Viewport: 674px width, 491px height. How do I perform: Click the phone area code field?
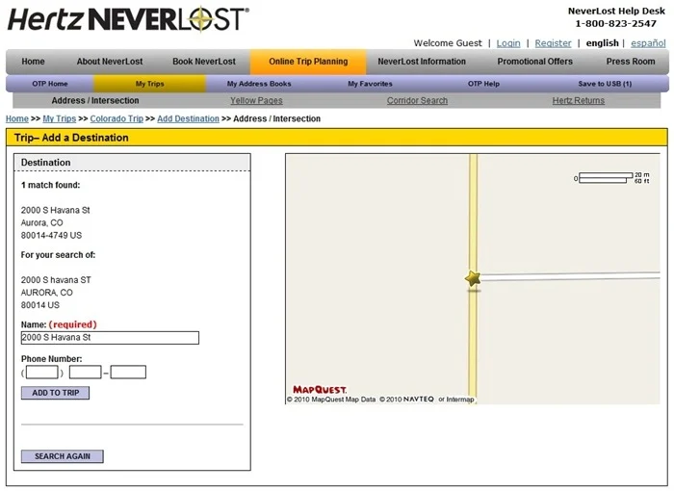[x=41, y=372]
